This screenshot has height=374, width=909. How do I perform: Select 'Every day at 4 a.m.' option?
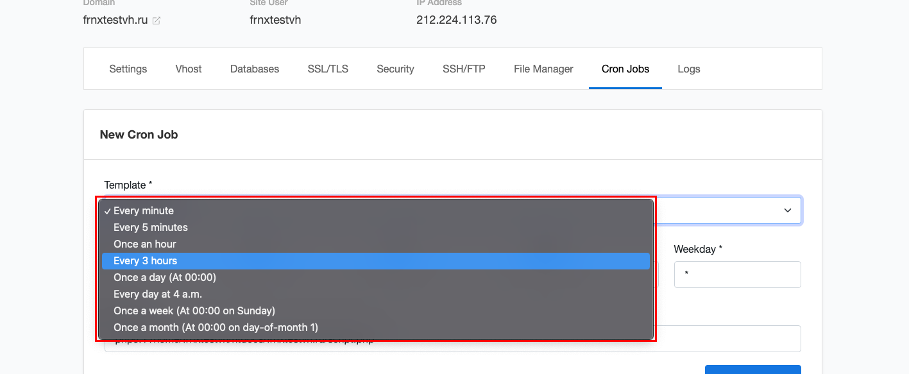[x=376, y=294]
